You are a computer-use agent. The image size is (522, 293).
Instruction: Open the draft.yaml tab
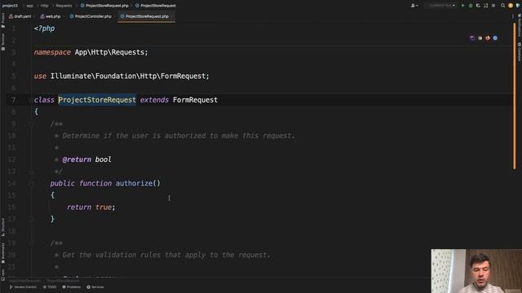pyautogui.click(x=20, y=16)
